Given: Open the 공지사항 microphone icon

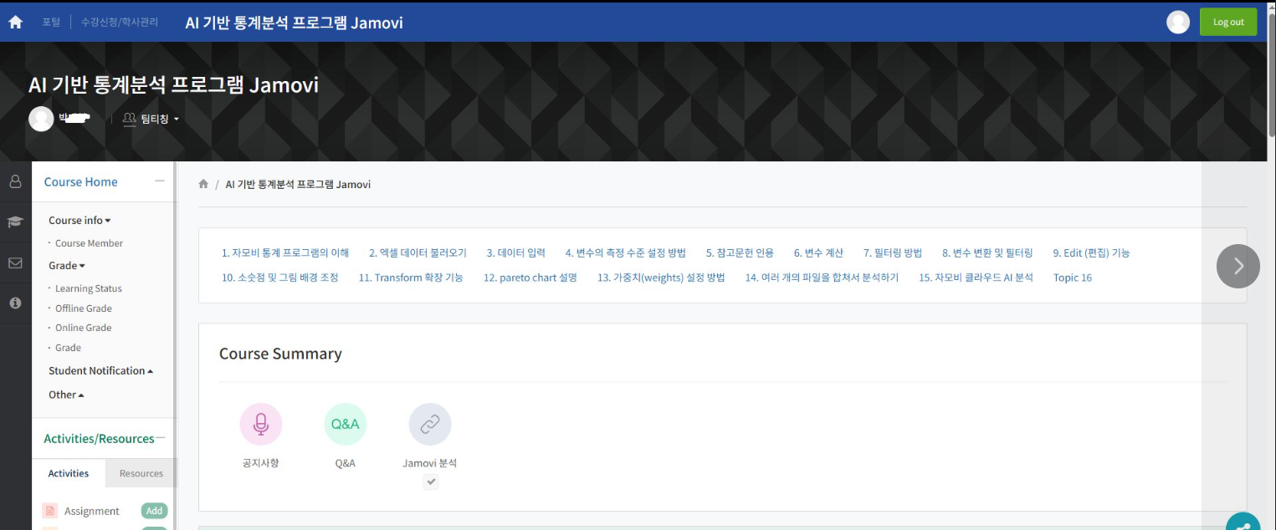Looking at the screenshot, I should (x=261, y=425).
